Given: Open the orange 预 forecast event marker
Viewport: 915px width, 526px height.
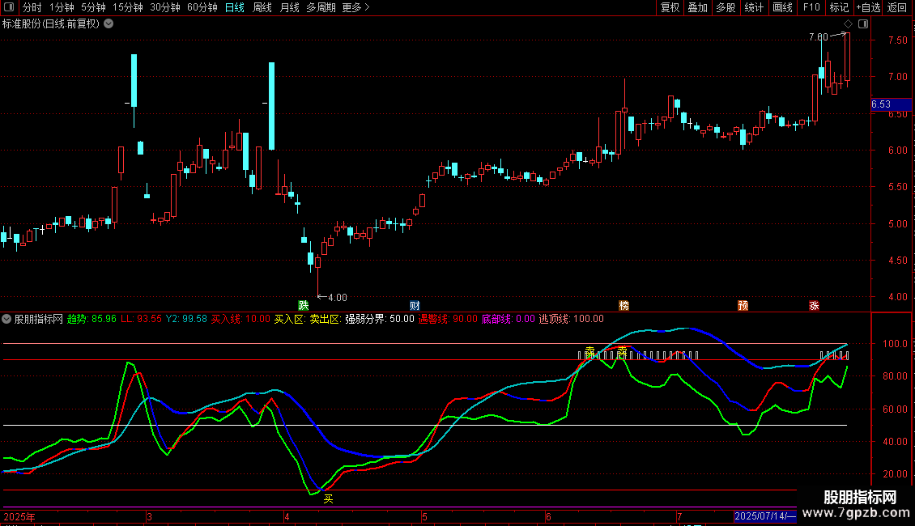Looking at the screenshot, I should pyautogui.click(x=743, y=306).
